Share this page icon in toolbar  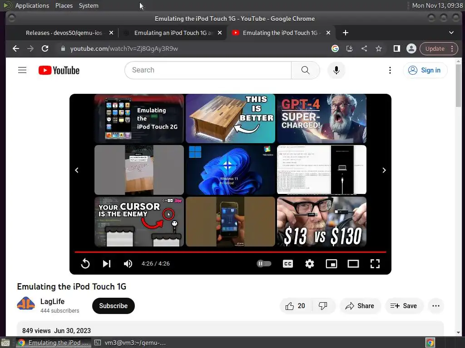364,48
